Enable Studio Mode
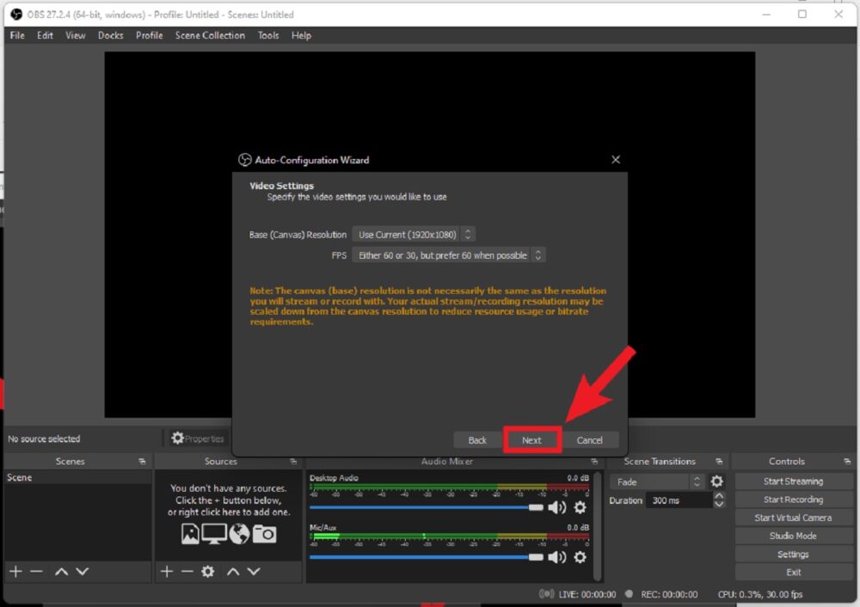The width and height of the screenshot is (860, 607). point(793,536)
